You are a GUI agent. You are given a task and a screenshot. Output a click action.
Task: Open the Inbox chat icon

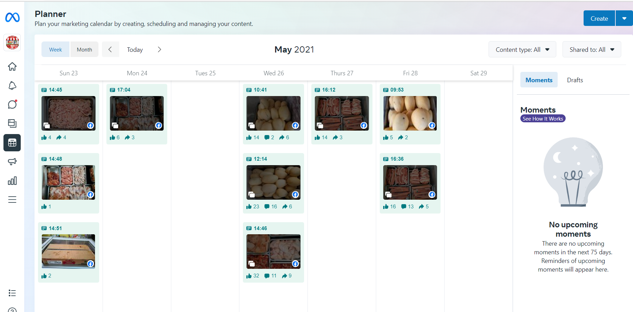pos(12,104)
